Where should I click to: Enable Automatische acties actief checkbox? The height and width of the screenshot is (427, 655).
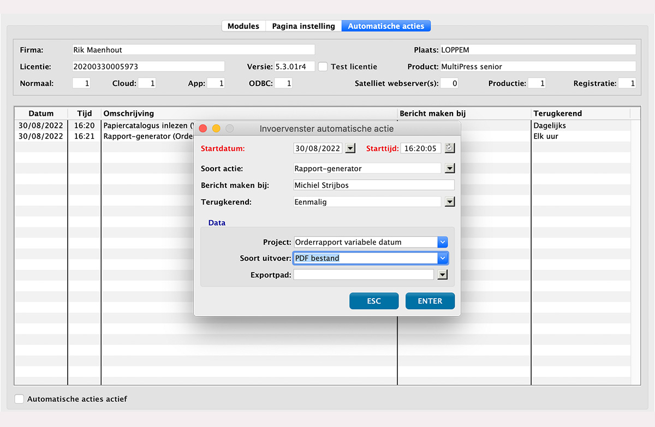(x=19, y=399)
